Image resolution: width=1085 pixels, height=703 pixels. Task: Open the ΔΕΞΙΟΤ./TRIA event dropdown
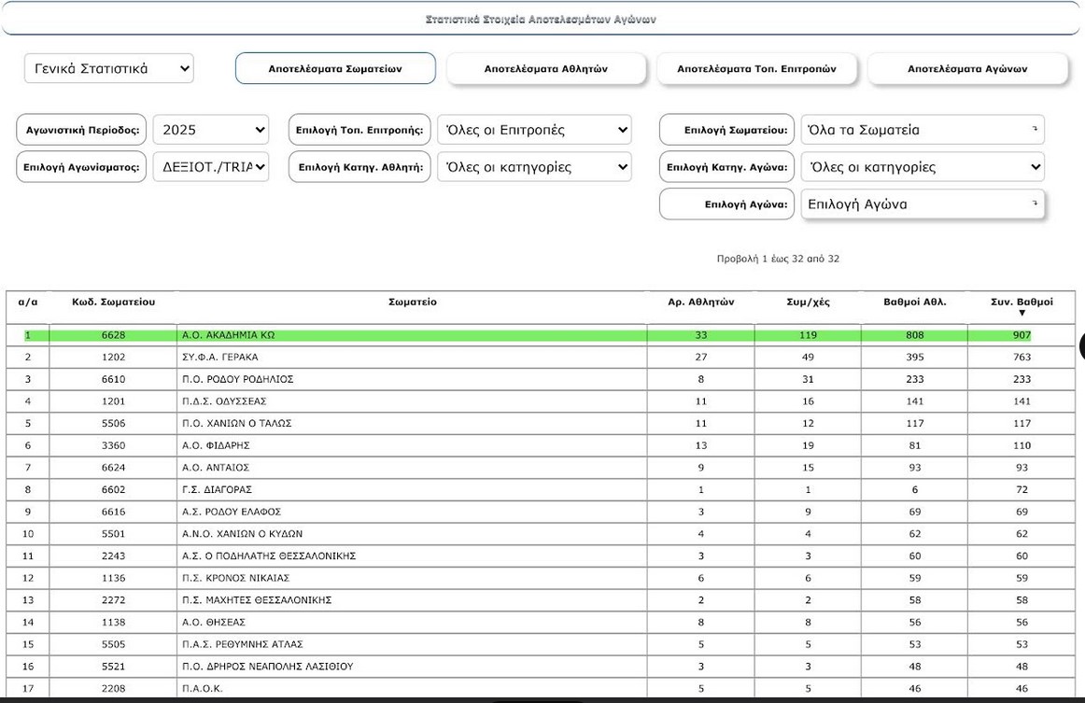(x=210, y=167)
